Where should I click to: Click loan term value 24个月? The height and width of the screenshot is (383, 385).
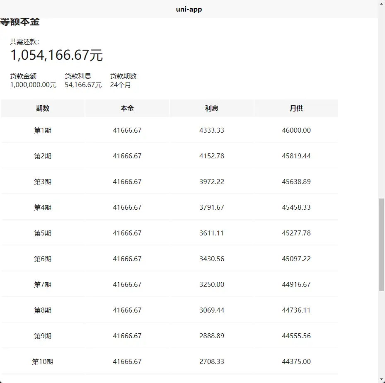click(121, 85)
